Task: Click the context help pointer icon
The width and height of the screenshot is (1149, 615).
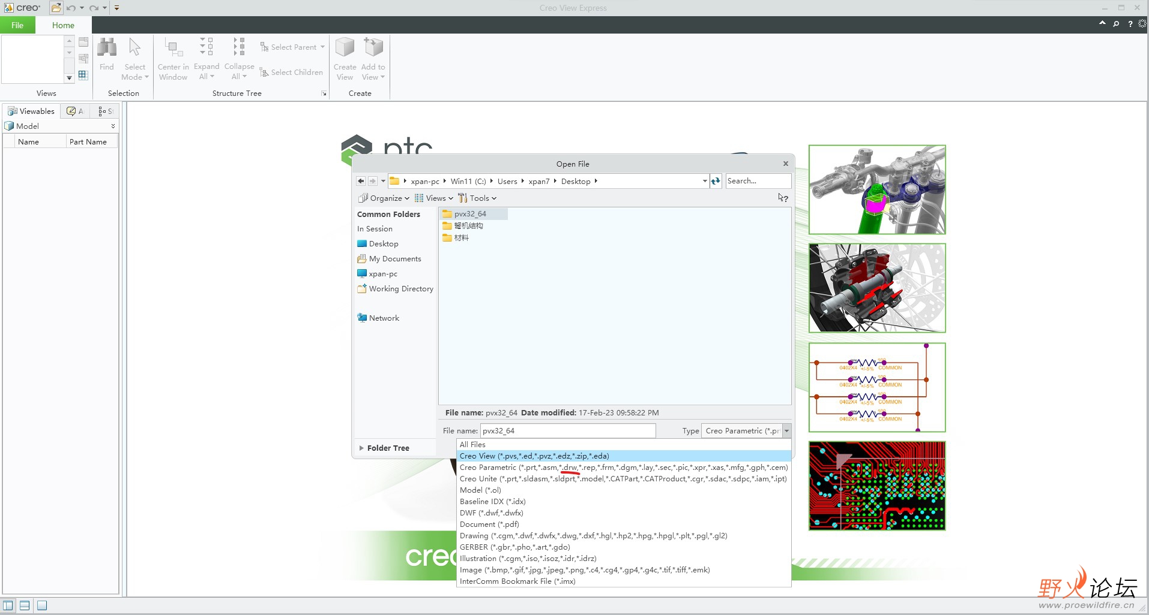Action: 783,198
